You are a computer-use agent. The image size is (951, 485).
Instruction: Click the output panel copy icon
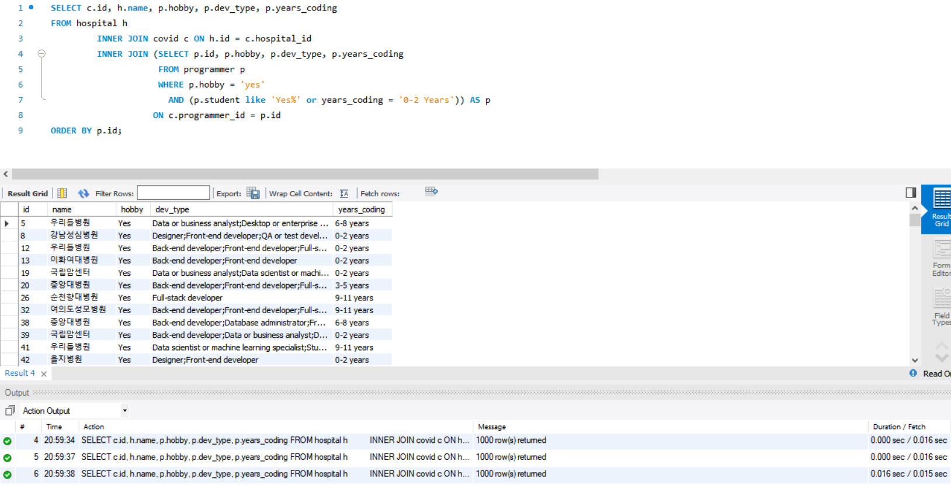(10, 410)
